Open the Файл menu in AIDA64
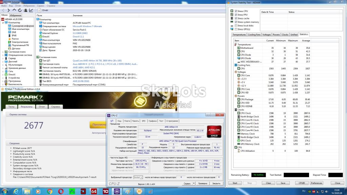This screenshot has width=347, height=195. [4, 6]
